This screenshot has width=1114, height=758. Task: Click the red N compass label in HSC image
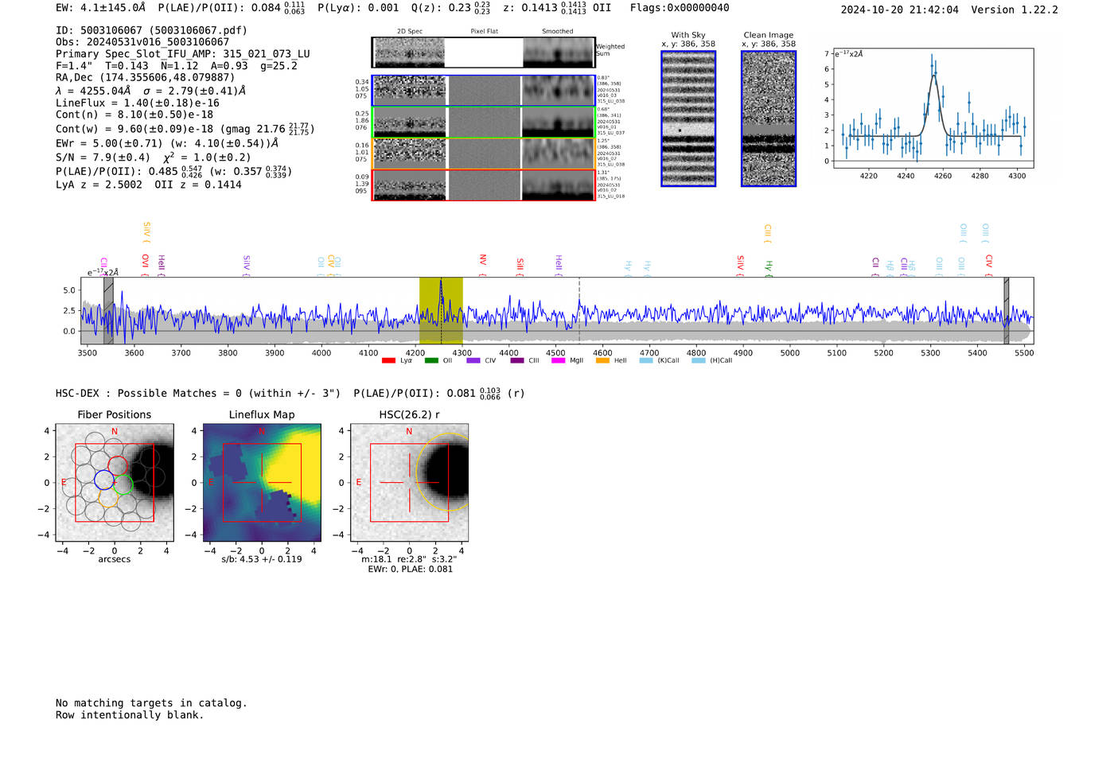pos(409,431)
